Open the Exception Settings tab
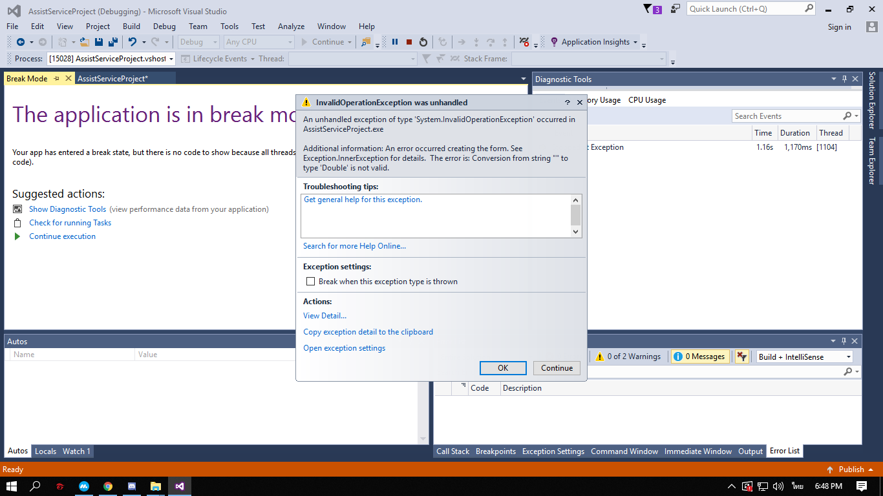Image resolution: width=883 pixels, height=496 pixels. (553, 451)
